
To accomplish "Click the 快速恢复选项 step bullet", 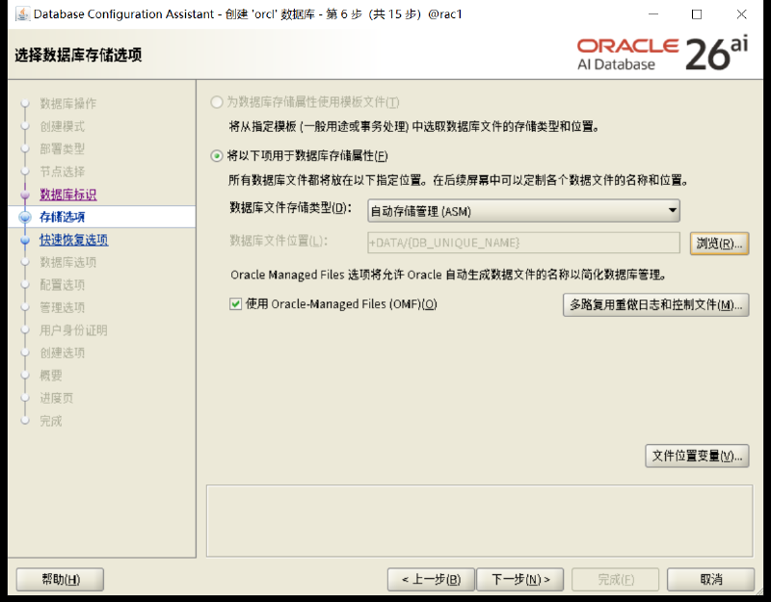I will pos(25,240).
